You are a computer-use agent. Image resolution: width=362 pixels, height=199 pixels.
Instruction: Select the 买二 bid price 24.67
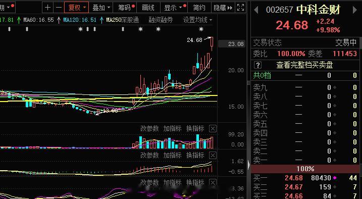pyautogui.click(x=294, y=187)
